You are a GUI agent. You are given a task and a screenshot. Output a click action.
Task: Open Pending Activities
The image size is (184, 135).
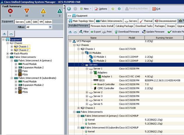137,9
